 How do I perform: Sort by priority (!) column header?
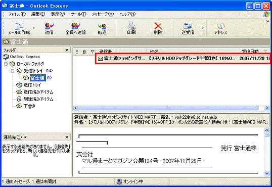tap(77, 52)
